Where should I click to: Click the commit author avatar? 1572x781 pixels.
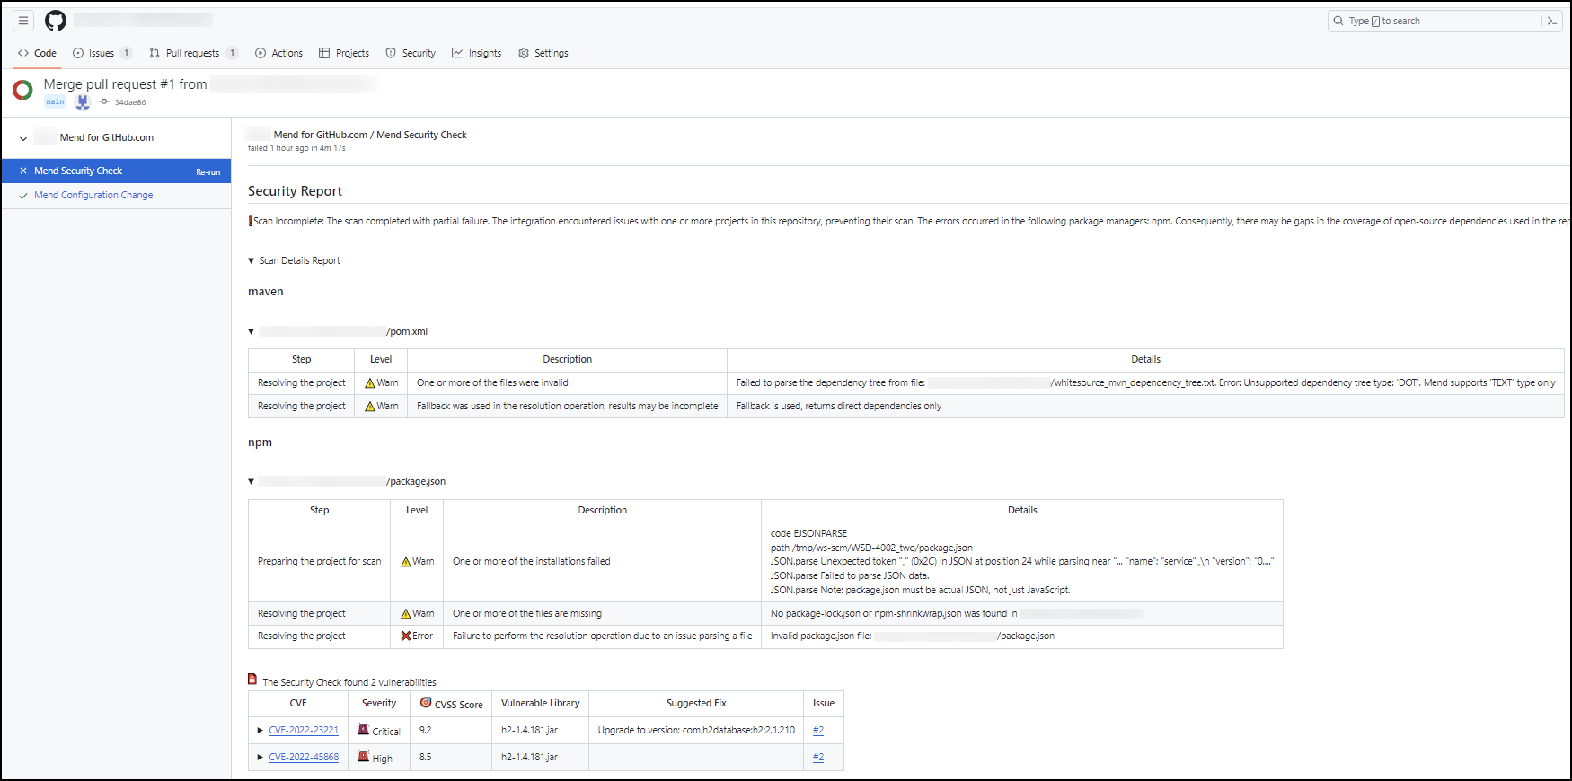tap(83, 102)
